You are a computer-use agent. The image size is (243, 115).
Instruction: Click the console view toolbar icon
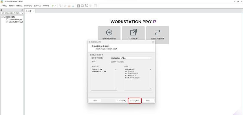click(96, 6)
